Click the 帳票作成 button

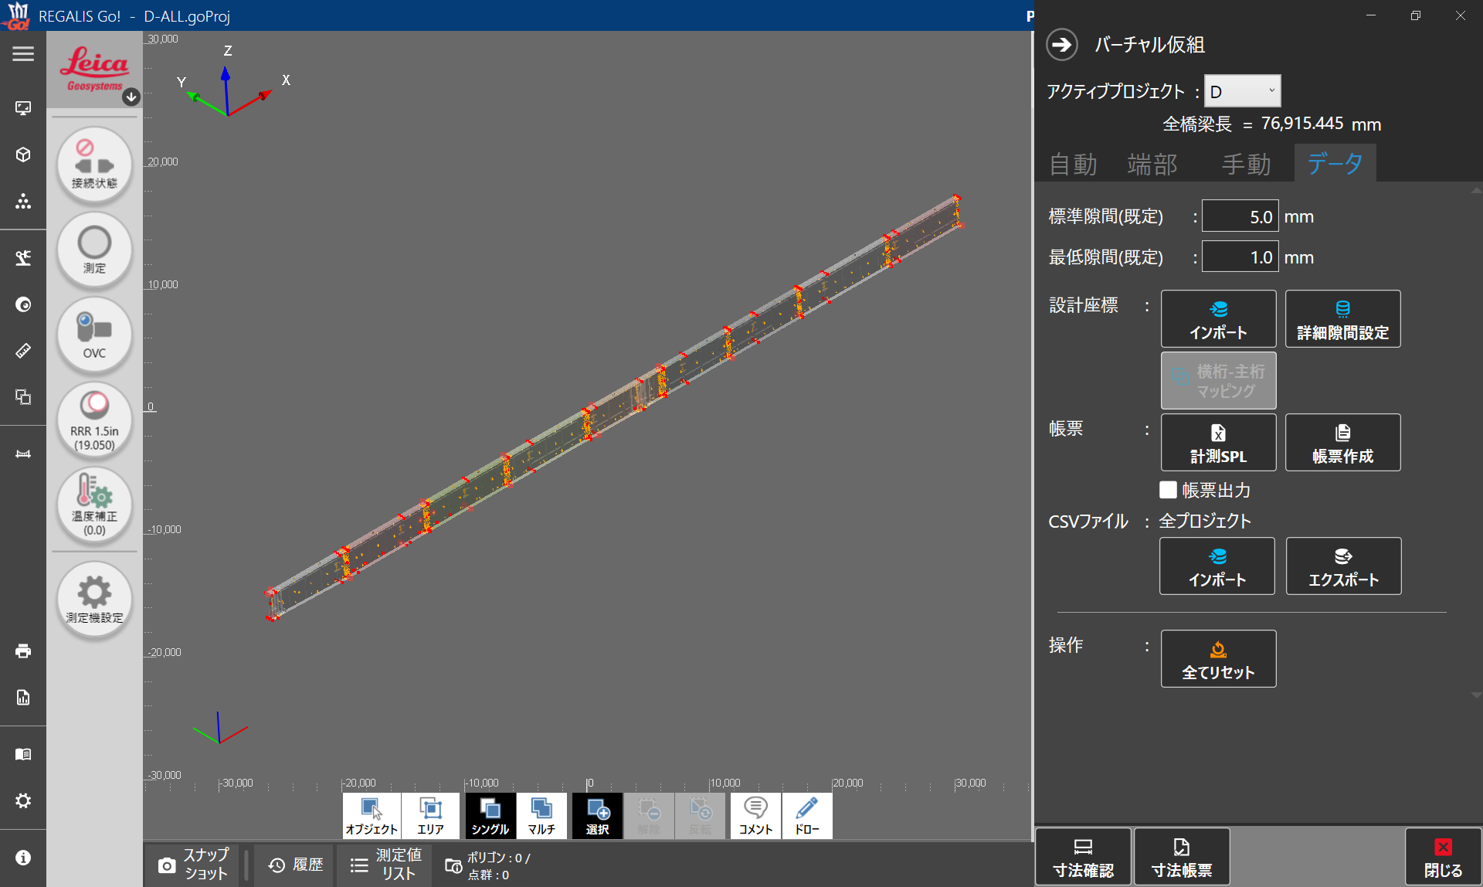[1342, 442]
